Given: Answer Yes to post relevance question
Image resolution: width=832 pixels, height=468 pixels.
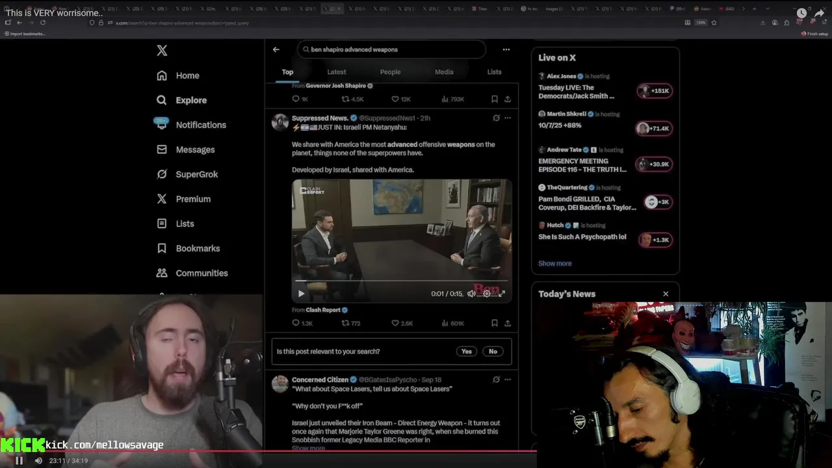Looking at the screenshot, I should pos(467,352).
